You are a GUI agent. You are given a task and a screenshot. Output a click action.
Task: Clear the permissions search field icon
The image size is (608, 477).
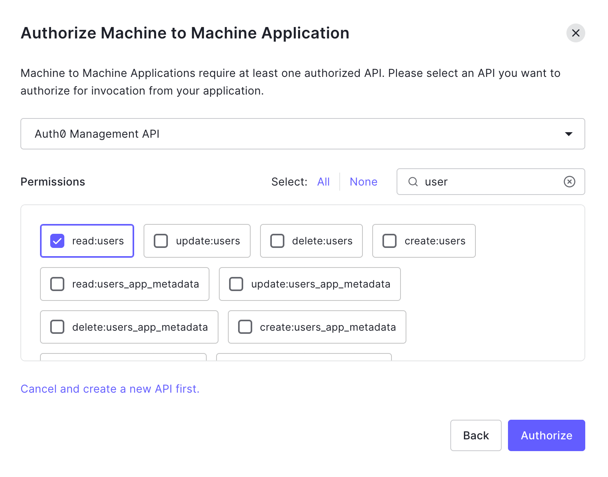[569, 182]
